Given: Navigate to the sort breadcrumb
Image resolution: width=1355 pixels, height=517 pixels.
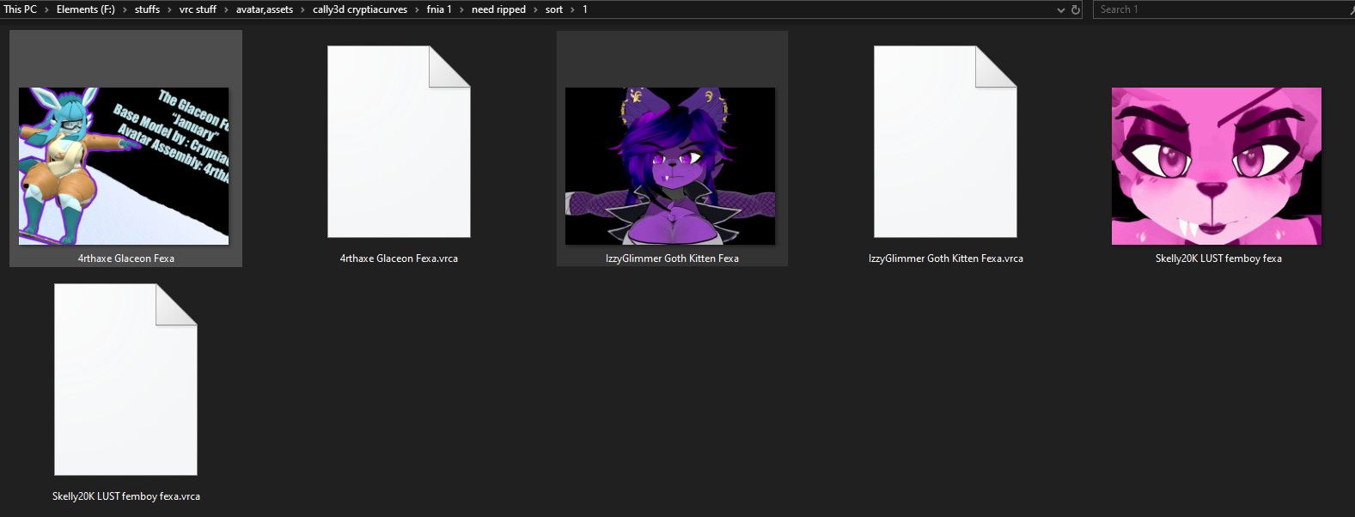Looking at the screenshot, I should point(554,9).
